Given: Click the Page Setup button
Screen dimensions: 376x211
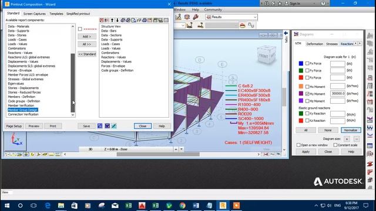Looking at the screenshot, I should click(14, 126).
